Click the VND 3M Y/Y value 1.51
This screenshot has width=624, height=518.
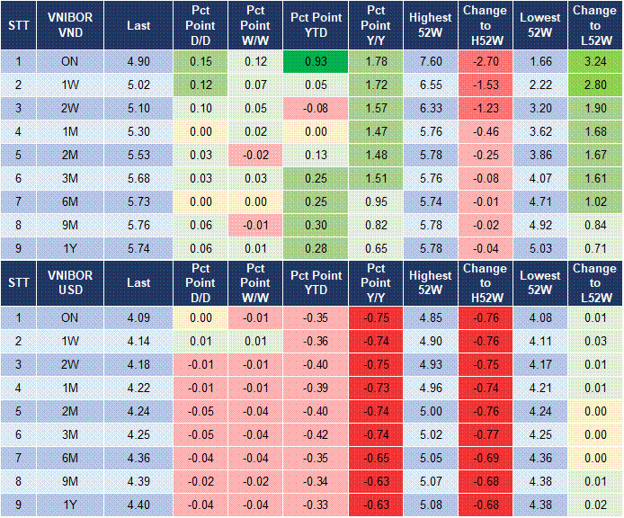pyautogui.click(x=376, y=179)
